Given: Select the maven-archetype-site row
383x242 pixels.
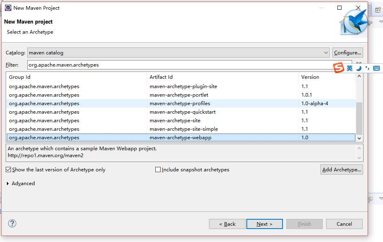Looking at the screenshot, I should pyautogui.click(x=181, y=121).
